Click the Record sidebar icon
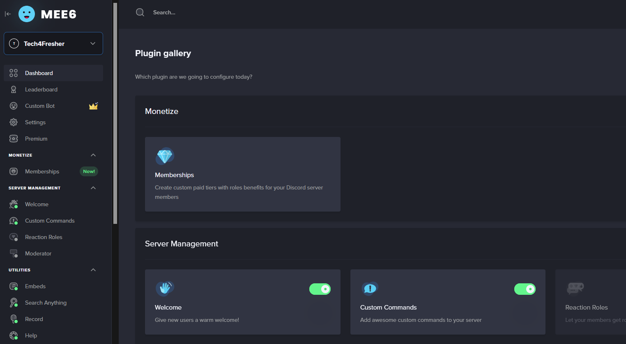The width and height of the screenshot is (626, 344). (x=14, y=319)
